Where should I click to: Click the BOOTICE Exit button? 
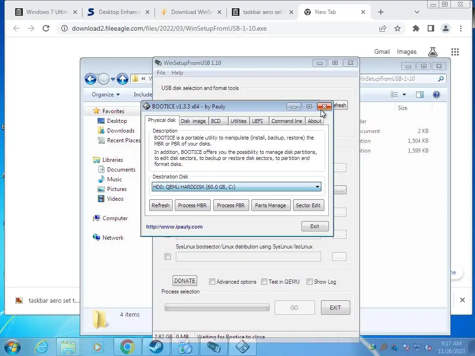point(315,226)
